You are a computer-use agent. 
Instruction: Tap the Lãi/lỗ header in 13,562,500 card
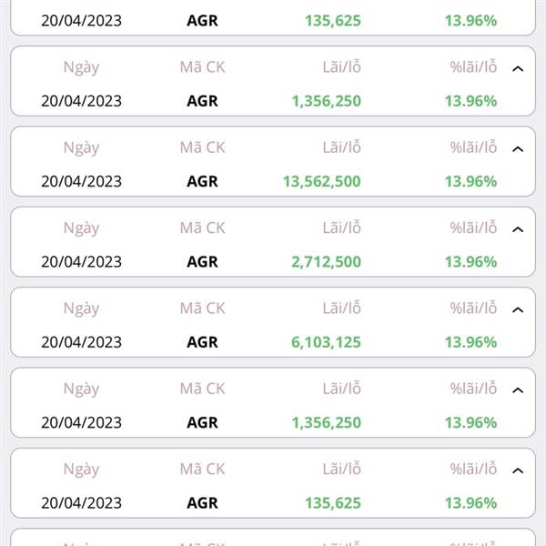tap(341, 147)
